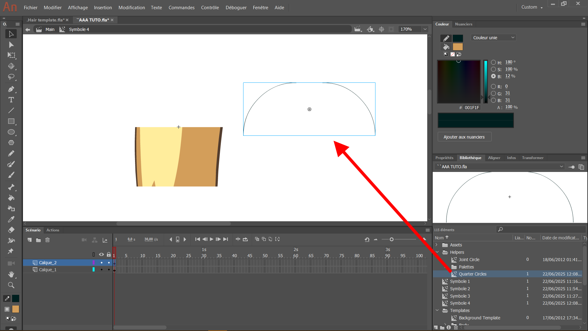Open the 170% zoom level dropdown
588x331 pixels.
tap(425, 29)
